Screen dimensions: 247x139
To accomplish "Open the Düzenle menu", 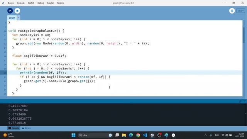I will click(20, 3).
